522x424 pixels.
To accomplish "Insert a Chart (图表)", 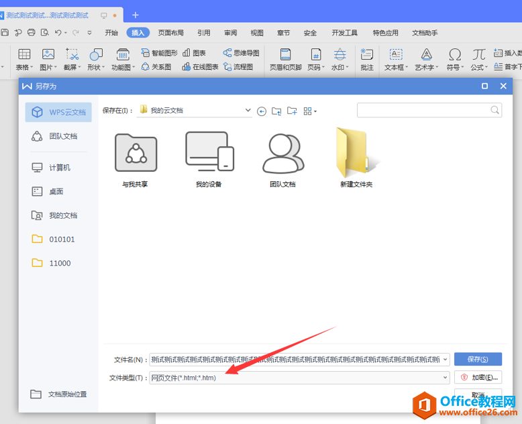I will (x=194, y=53).
